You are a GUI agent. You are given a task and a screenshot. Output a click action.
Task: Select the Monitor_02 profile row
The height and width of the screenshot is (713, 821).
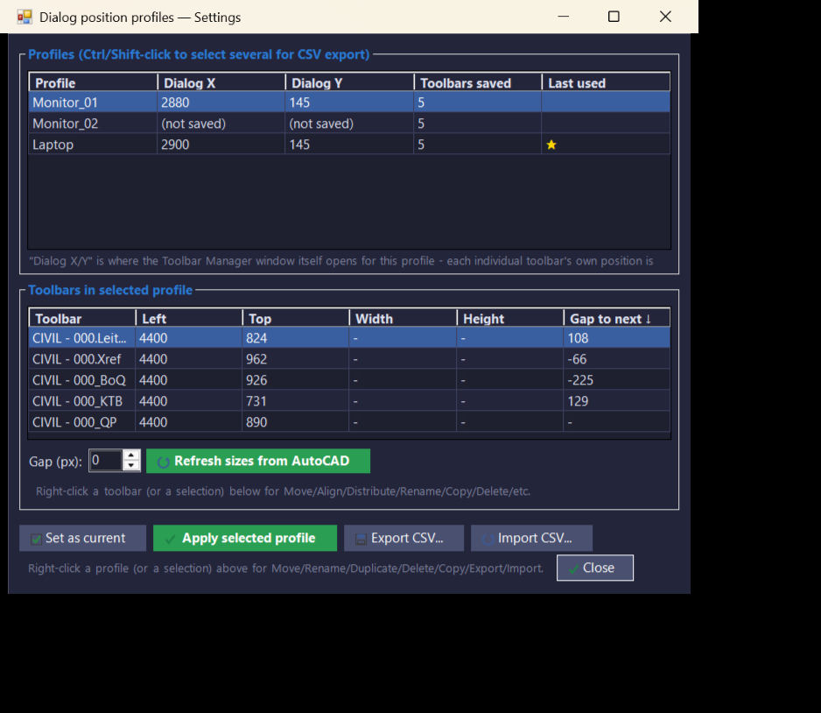[349, 124]
